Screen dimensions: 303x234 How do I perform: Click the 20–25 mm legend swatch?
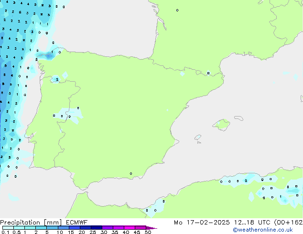point(86,228)
